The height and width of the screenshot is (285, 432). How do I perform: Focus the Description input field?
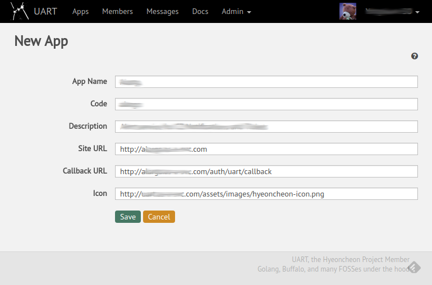pos(266,127)
